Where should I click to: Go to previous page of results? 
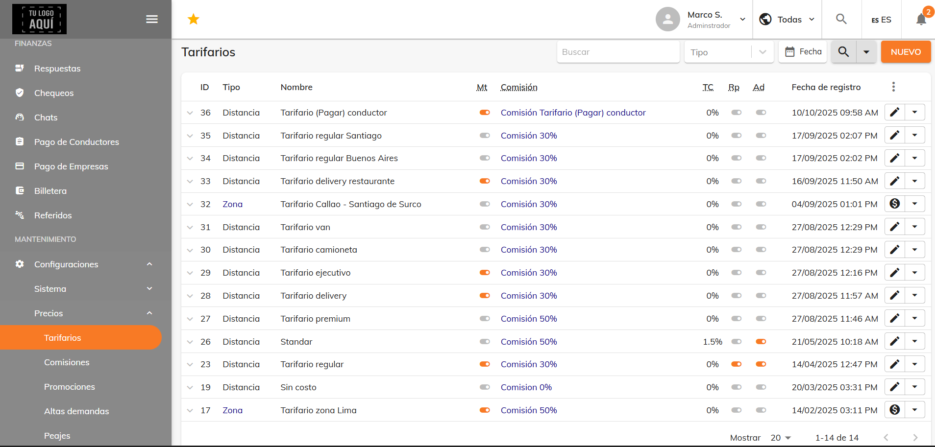click(886, 438)
